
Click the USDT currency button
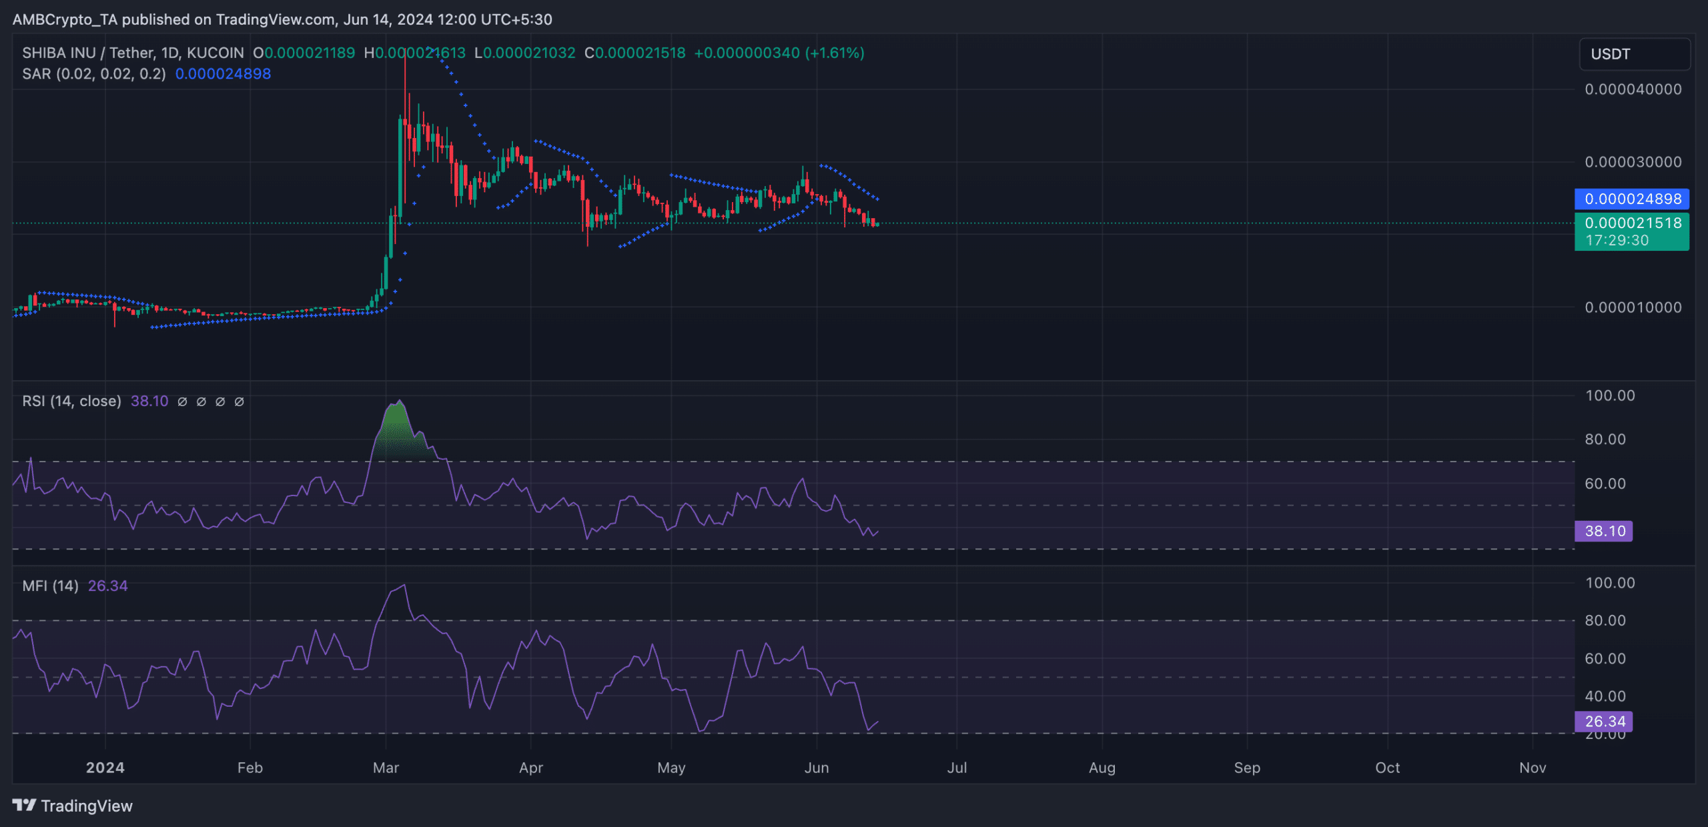pyautogui.click(x=1633, y=54)
